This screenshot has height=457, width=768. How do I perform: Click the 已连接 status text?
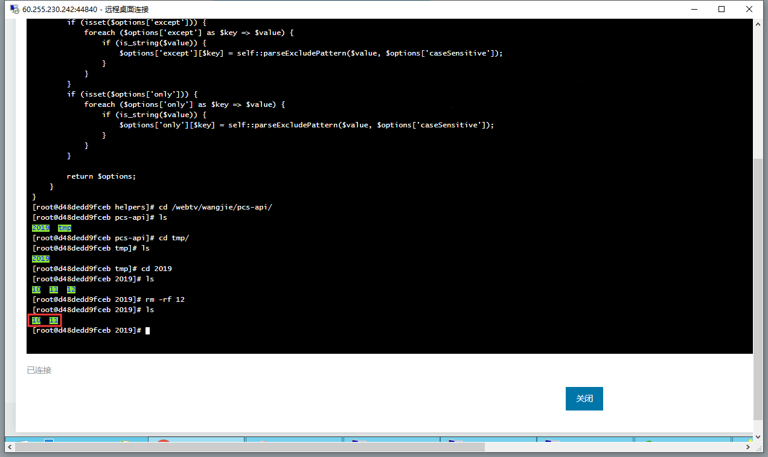[x=39, y=370]
